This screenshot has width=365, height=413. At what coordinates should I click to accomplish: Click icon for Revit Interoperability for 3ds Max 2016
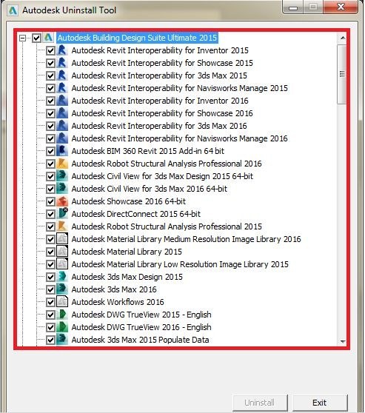pyautogui.click(x=62, y=126)
